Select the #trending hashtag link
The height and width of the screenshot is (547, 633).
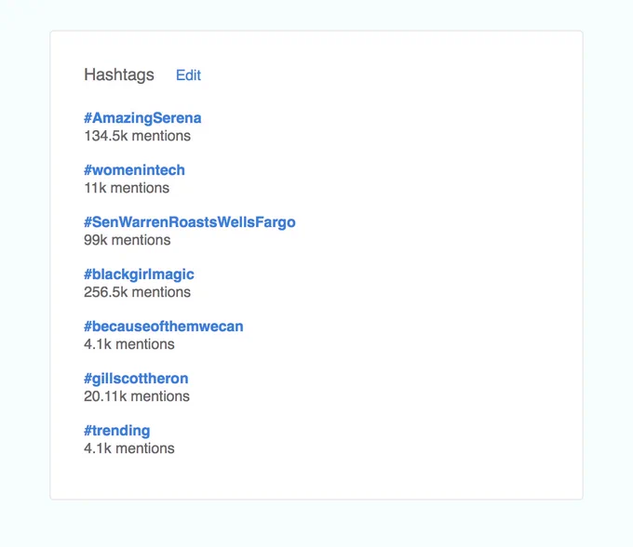pos(117,431)
